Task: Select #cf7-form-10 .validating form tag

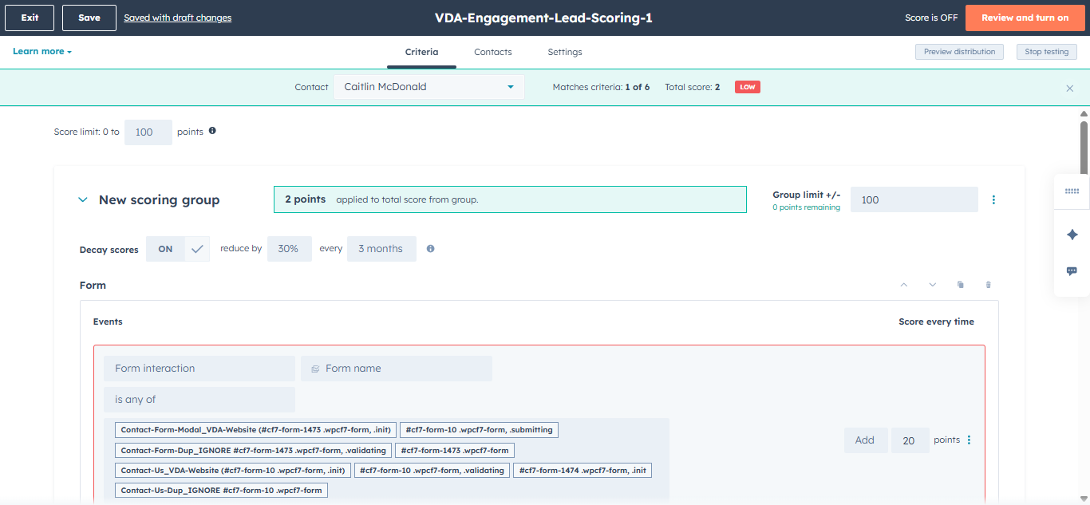Action: click(432, 470)
